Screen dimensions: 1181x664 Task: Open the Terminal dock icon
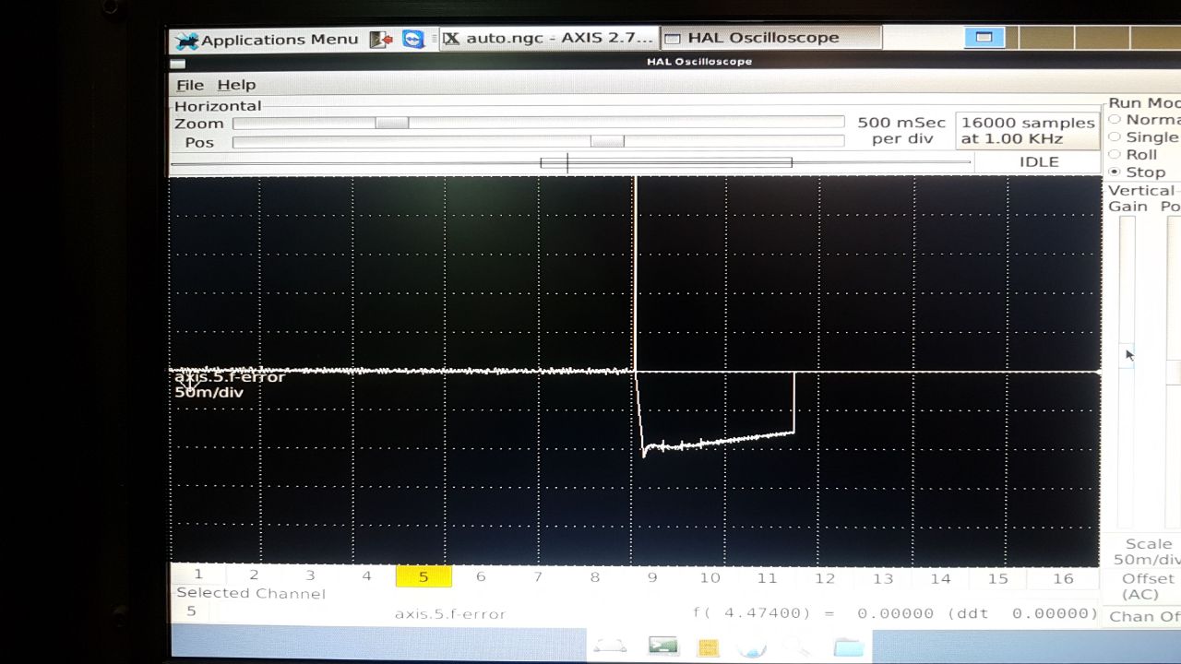tap(663, 646)
